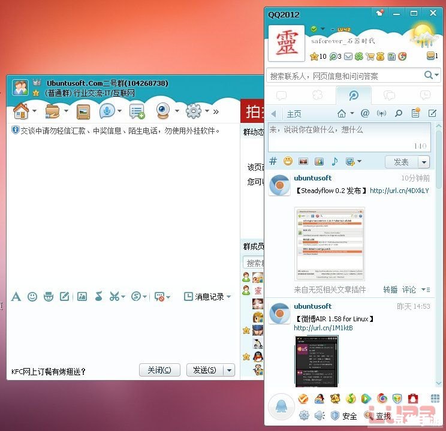Click the 关闭(C) button
The image size is (446, 431).
[x=159, y=370]
